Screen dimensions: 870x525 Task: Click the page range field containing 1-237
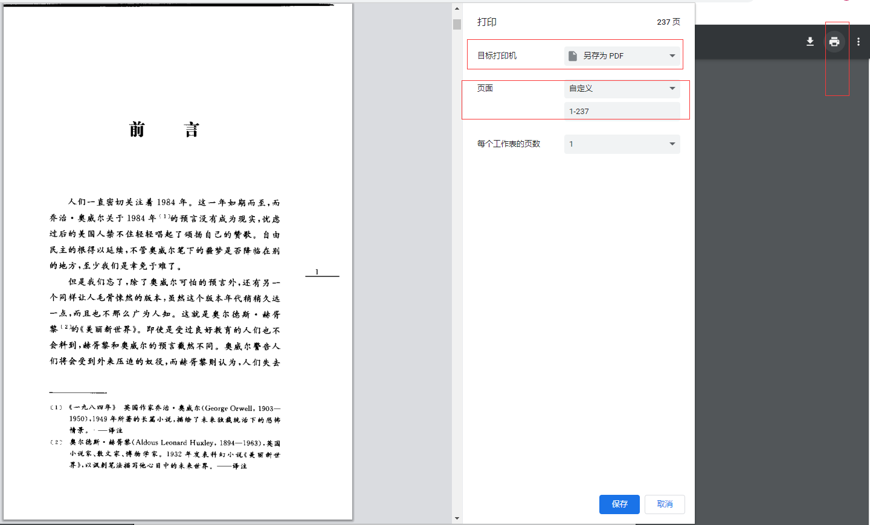(x=622, y=112)
